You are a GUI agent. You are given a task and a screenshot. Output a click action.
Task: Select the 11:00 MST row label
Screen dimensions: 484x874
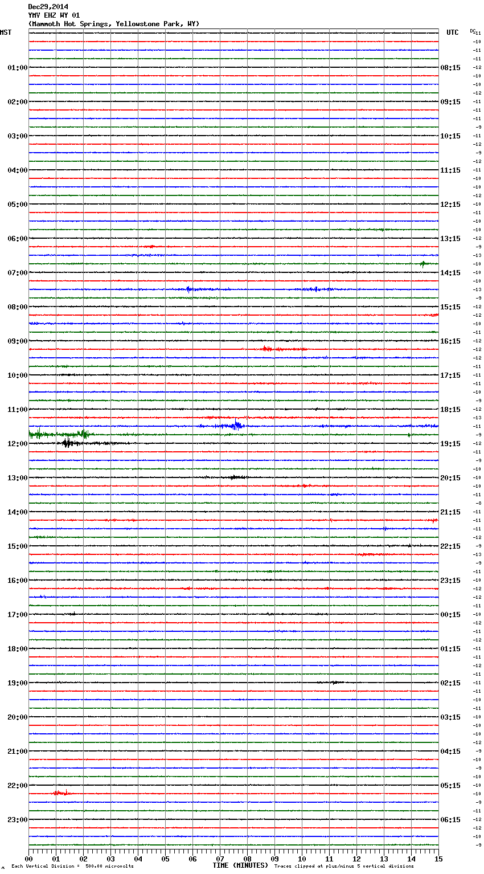pos(17,410)
